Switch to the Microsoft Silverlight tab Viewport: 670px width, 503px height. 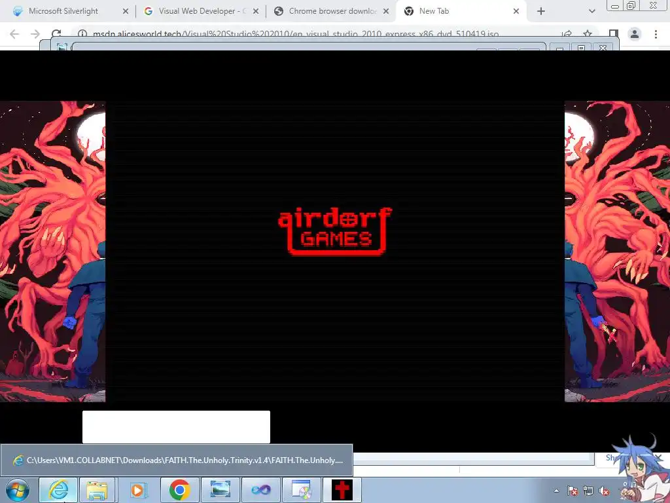(x=63, y=11)
